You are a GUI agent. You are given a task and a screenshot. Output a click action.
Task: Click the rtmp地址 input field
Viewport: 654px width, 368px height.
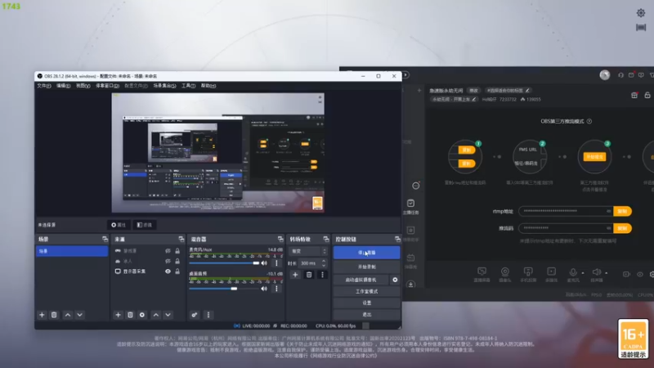pos(566,211)
